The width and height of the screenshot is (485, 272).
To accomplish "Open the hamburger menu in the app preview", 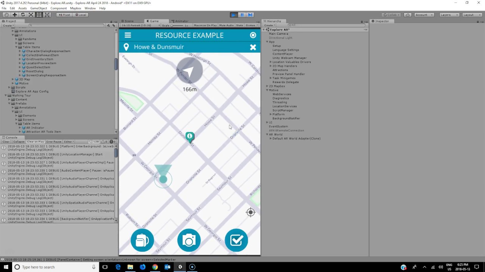I will click(x=128, y=35).
